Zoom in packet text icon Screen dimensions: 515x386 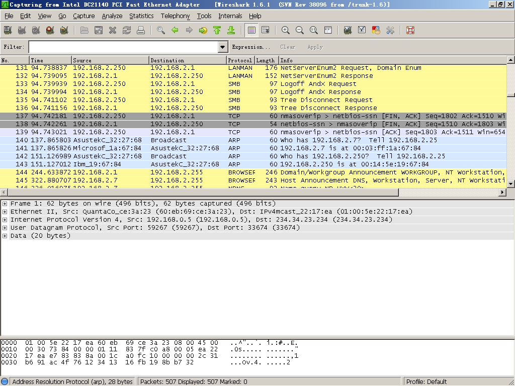pyautogui.click(x=286, y=30)
